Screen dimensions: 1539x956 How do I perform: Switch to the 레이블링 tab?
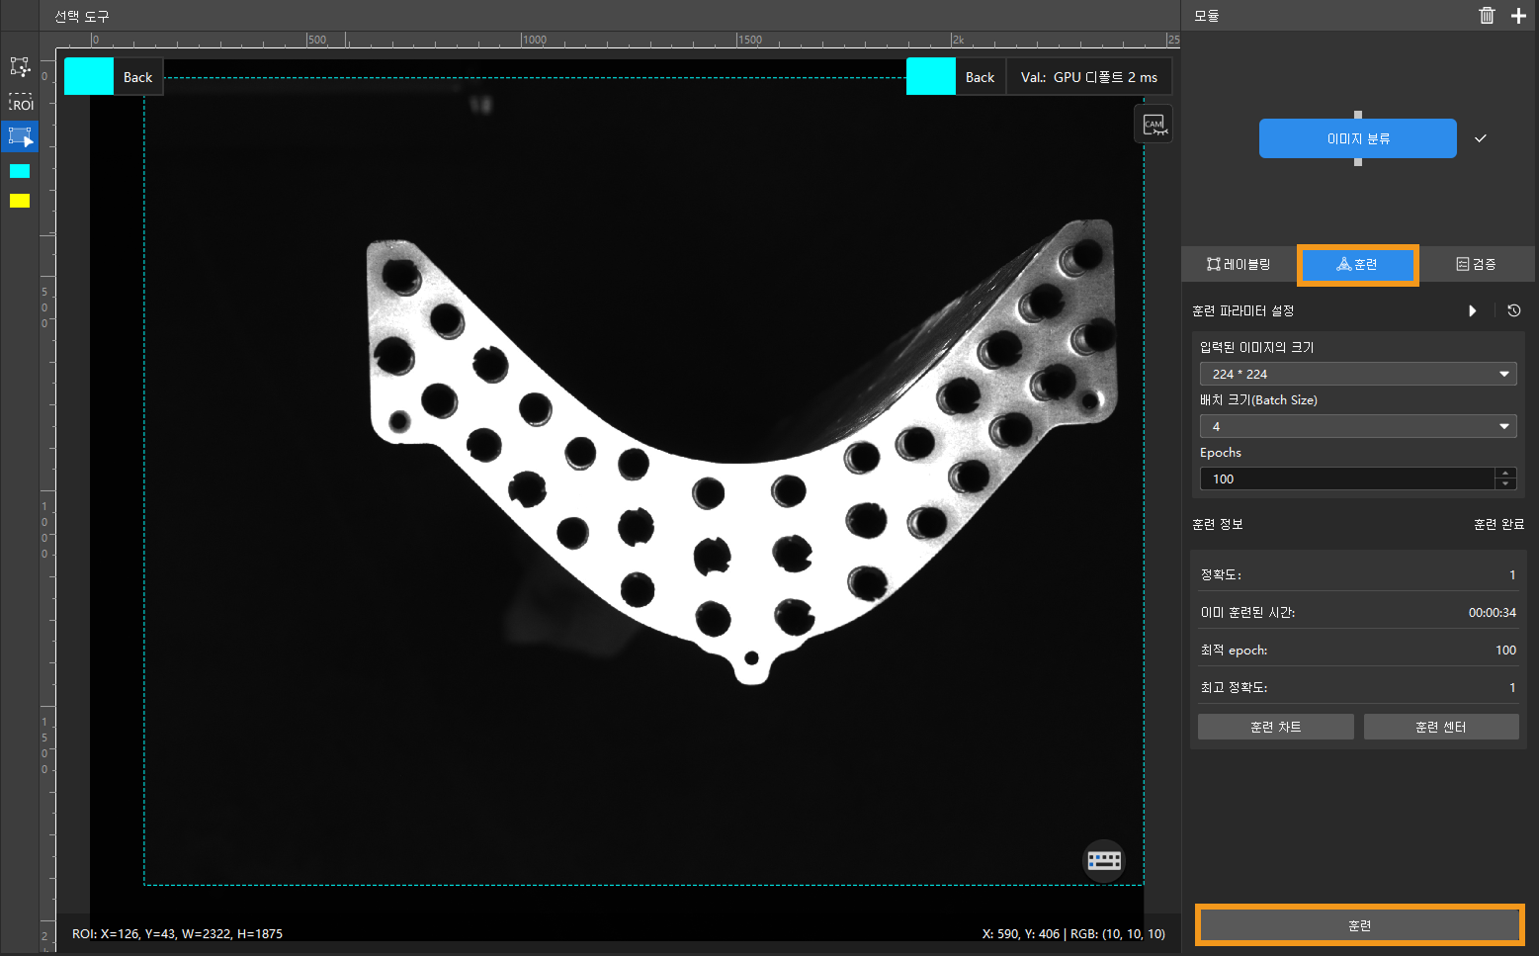[1239, 264]
